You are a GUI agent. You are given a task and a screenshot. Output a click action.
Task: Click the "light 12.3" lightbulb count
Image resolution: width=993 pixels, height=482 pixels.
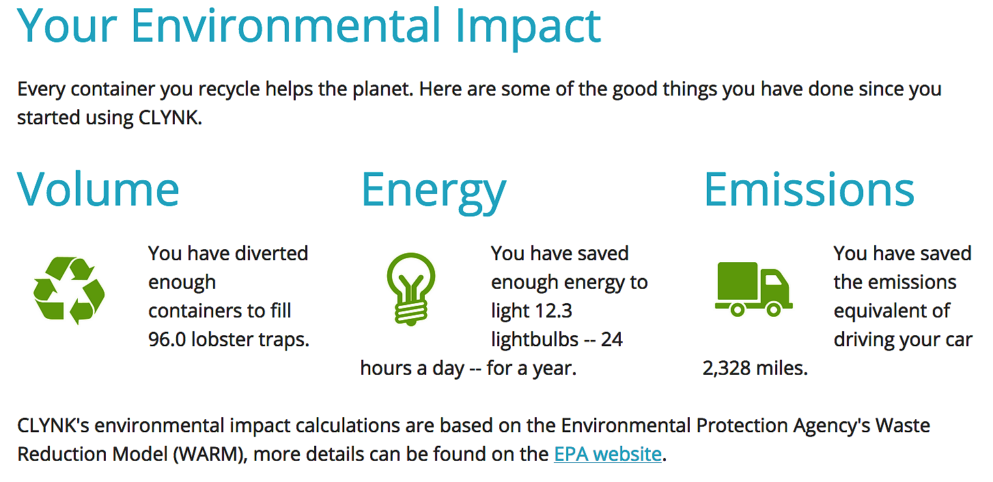coord(531,311)
